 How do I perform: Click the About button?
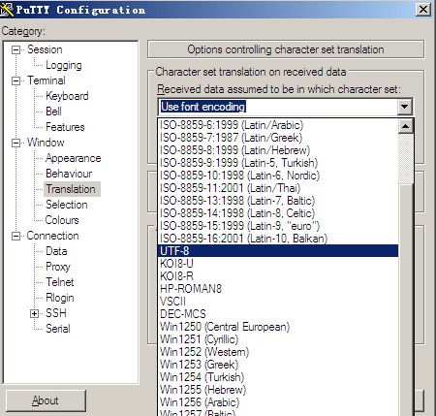click(x=46, y=400)
